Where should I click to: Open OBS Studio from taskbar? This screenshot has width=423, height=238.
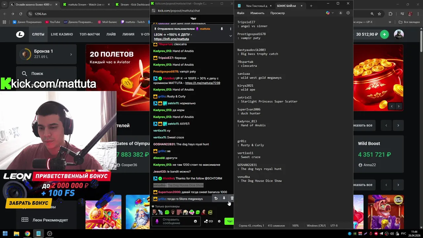(x=50, y=233)
